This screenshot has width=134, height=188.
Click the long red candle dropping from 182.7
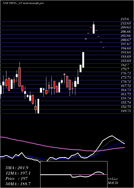pos(20,77)
